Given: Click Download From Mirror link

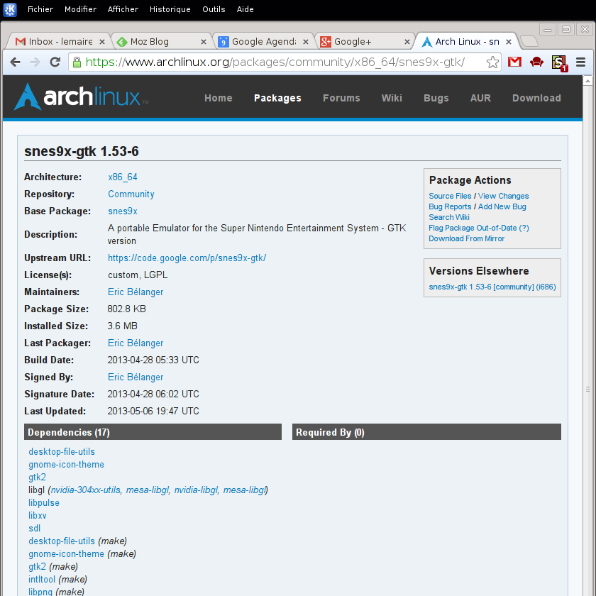Looking at the screenshot, I should (467, 238).
